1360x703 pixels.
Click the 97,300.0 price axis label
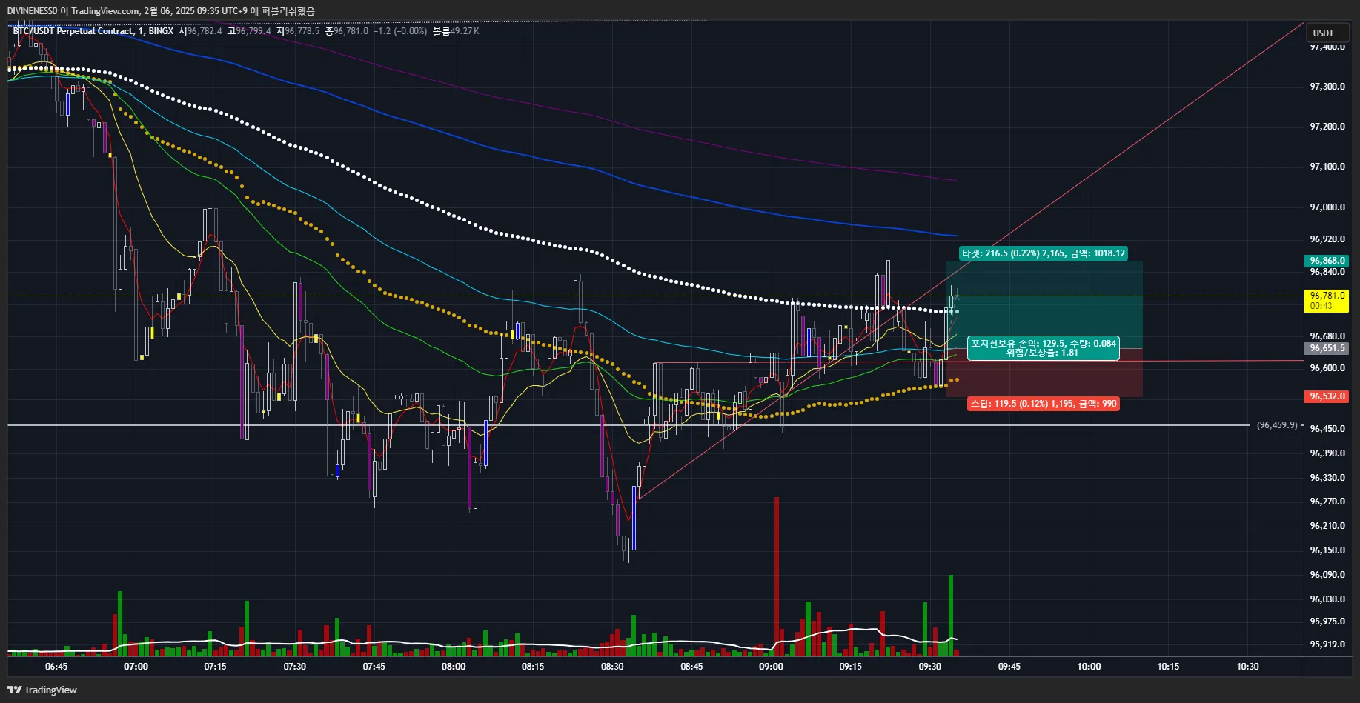(1327, 87)
